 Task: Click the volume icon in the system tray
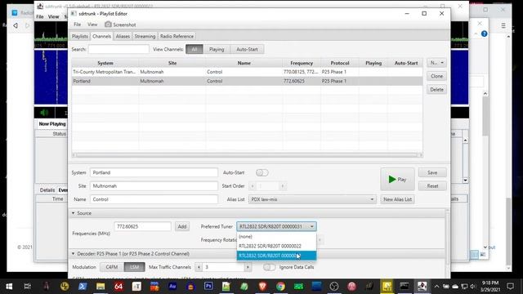click(472, 287)
